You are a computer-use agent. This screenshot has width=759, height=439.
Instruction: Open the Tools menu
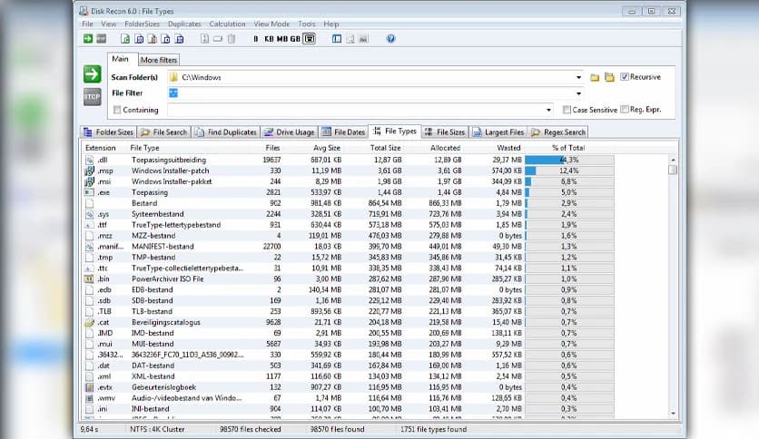(x=306, y=24)
